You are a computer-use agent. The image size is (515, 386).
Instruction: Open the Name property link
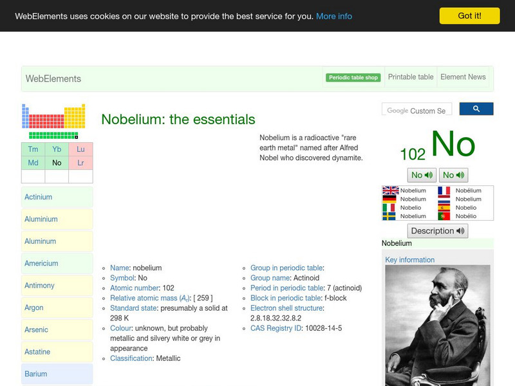(x=120, y=268)
